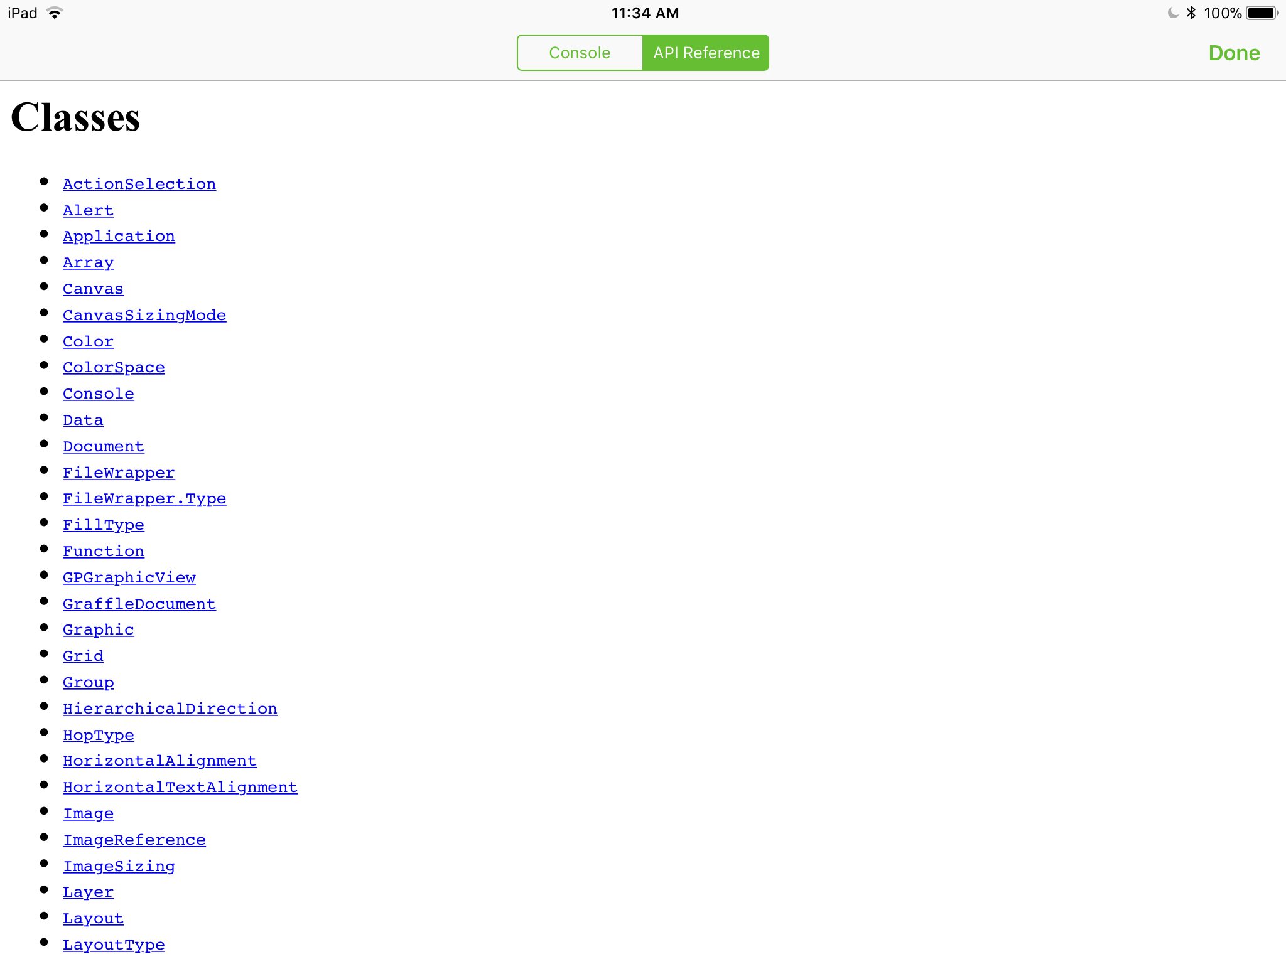Open the Color class reference
Image resolution: width=1286 pixels, height=964 pixels.
pos(89,340)
